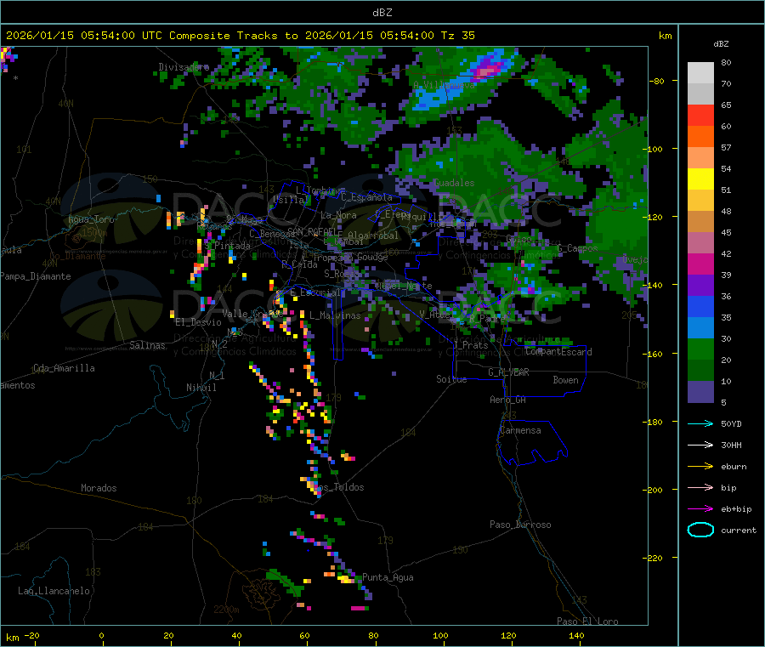Click the eburn yellow arrow legend icon
Screen dimensions: 765x647
(700, 467)
